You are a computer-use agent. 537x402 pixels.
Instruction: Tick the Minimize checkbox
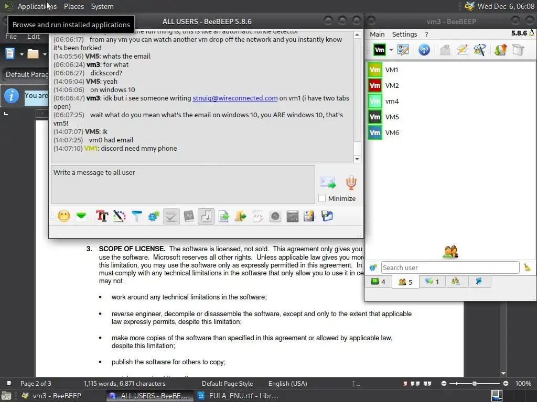(322, 198)
